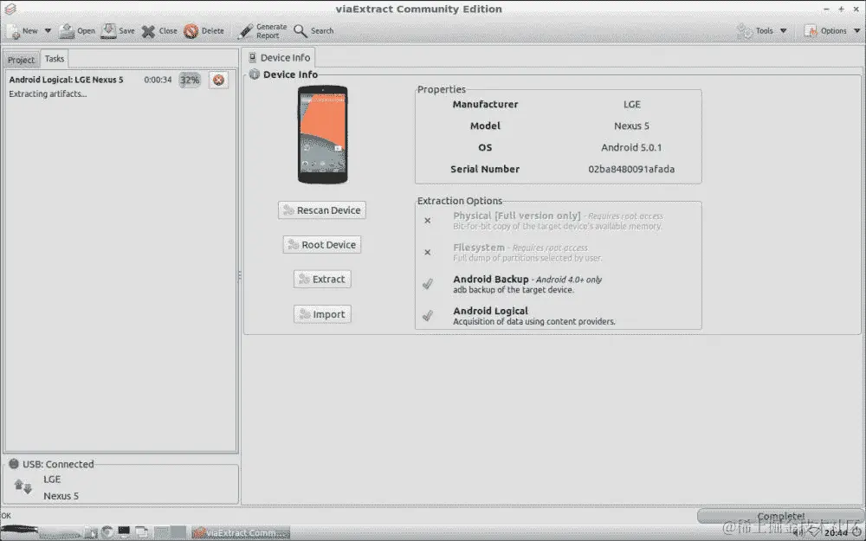This screenshot has width=866, height=541.
Task: Click the Serial Number label
Action: pyautogui.click(x=485, y=169)
